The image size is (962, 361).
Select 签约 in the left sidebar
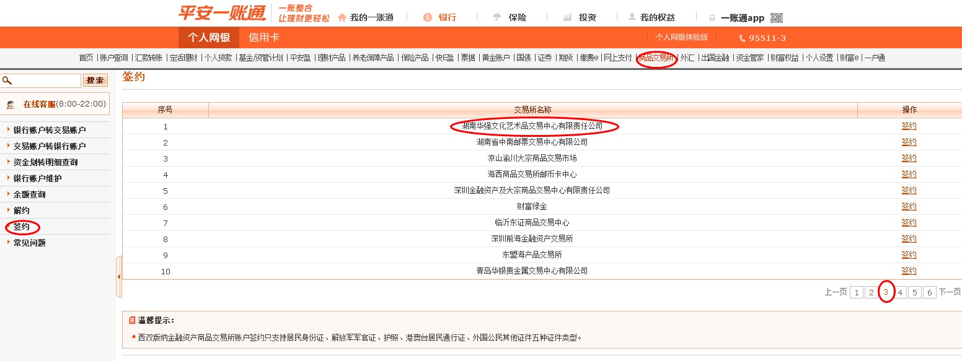coord(21,227)
